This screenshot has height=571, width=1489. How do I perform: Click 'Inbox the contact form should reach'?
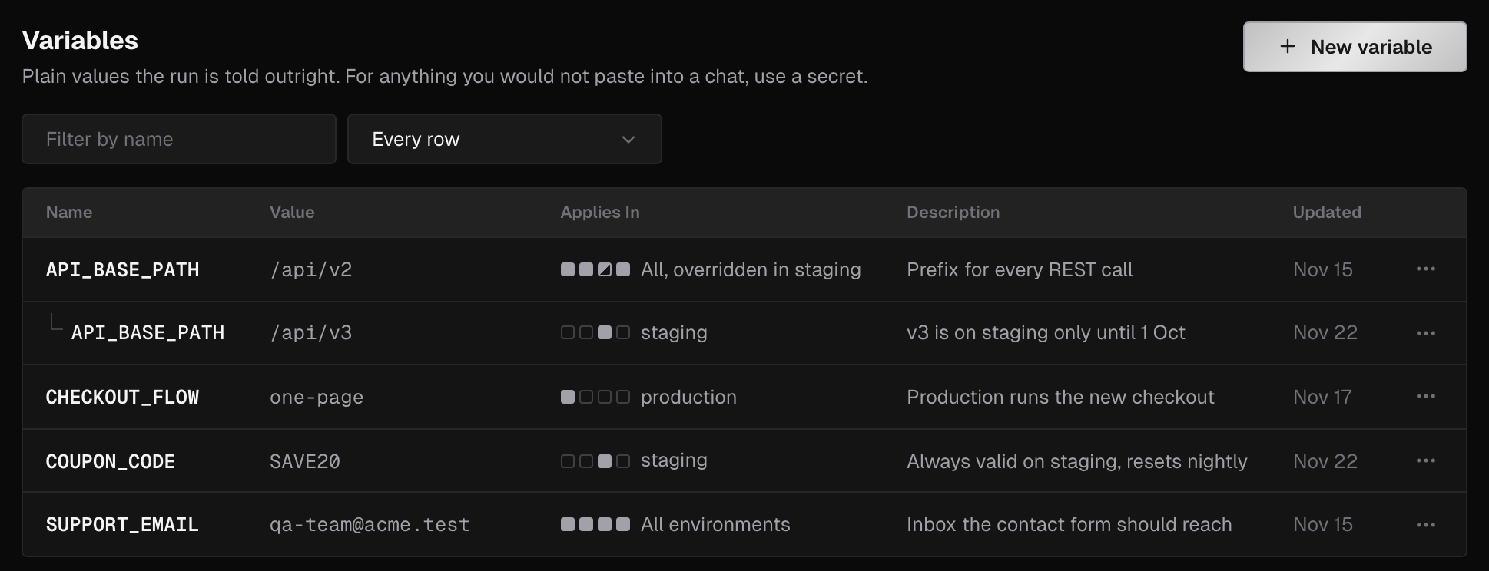(1069, 524)
